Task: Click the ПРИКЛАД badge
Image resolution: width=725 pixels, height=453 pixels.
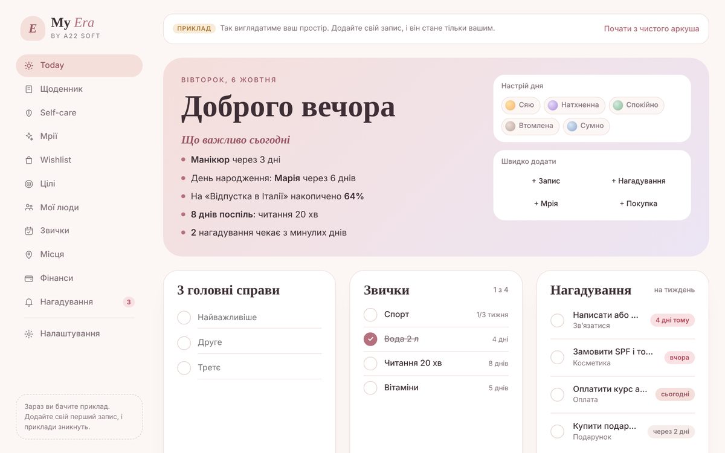Action: 194,28
